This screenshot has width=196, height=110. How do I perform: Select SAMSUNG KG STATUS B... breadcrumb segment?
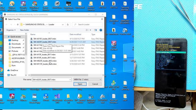pos(36,24)
